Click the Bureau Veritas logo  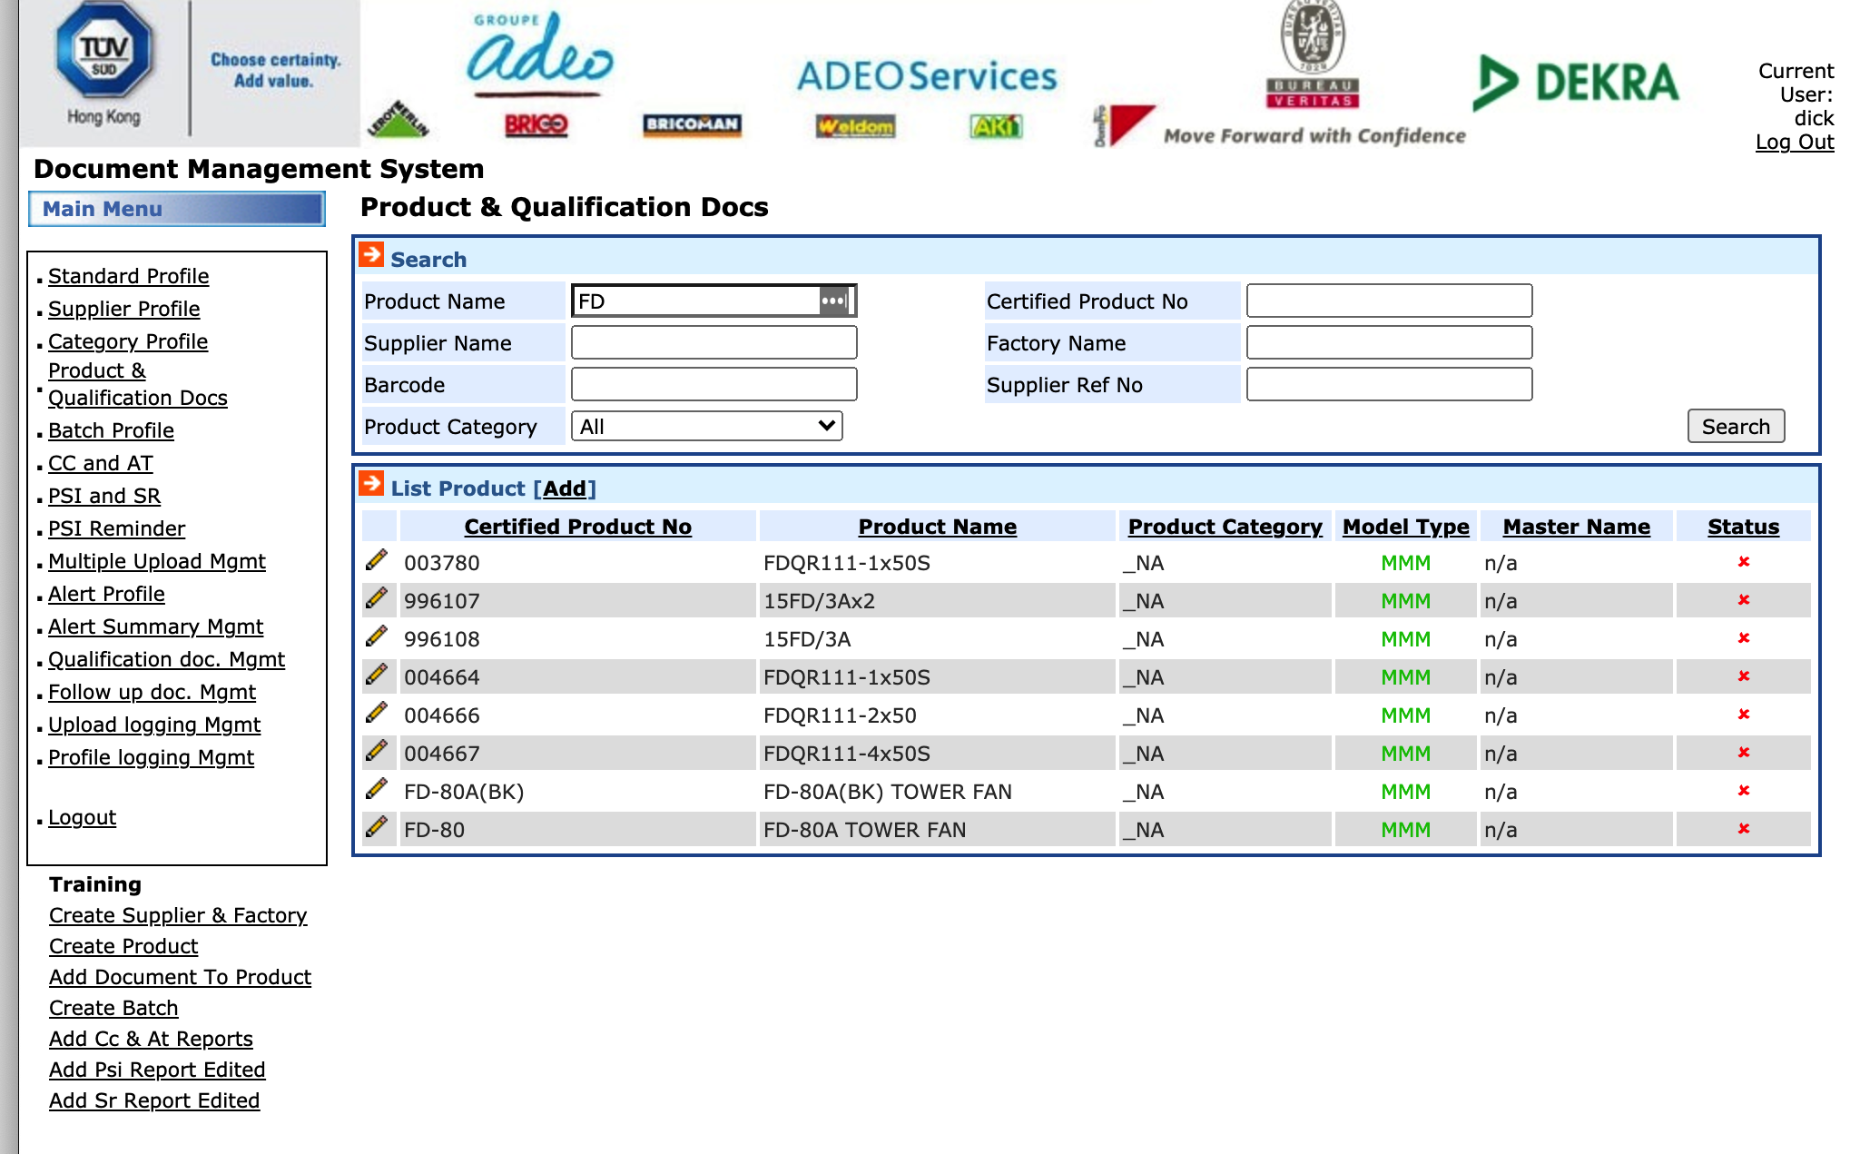click(x=1313, y=54)
